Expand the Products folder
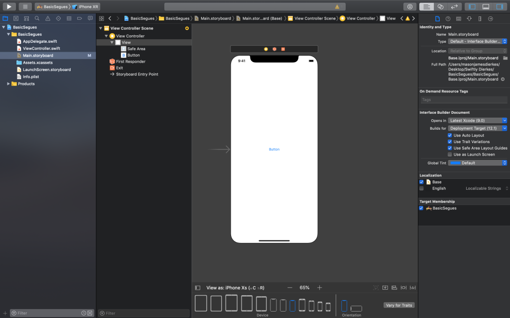 click(x=8, y=83)
